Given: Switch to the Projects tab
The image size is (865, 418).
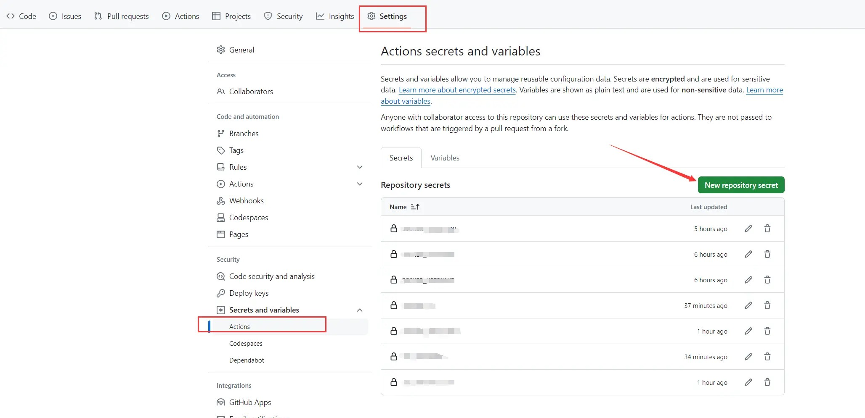Looking at the screenshot, I should 231,16.
